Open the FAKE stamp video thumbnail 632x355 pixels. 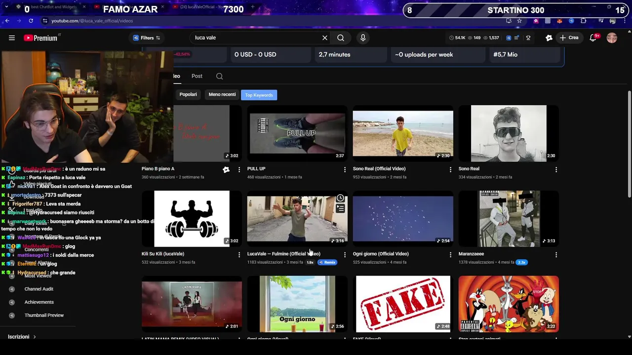(x=403, y=304)
